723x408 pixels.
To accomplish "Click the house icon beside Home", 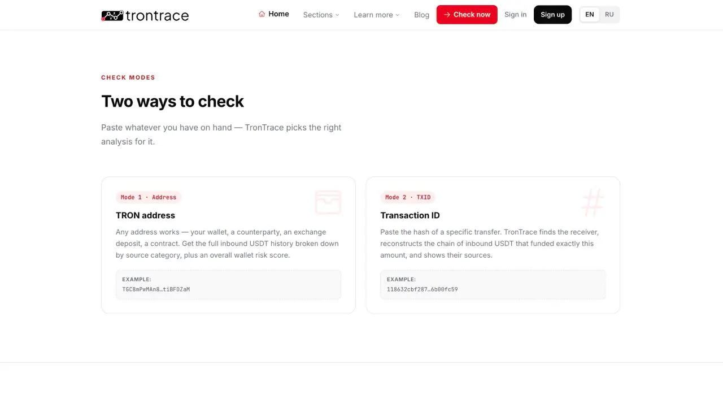I will 262,14.
